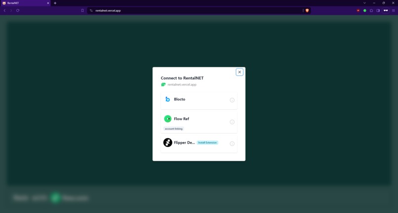
Task: Click the Blocto logo icon
Action: (167, 99)
